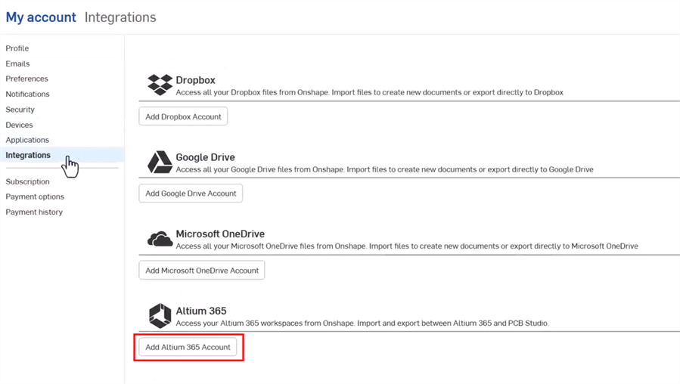Open the Subscription page
Viewport: 680px width, 384px height.
click(28, 181)
